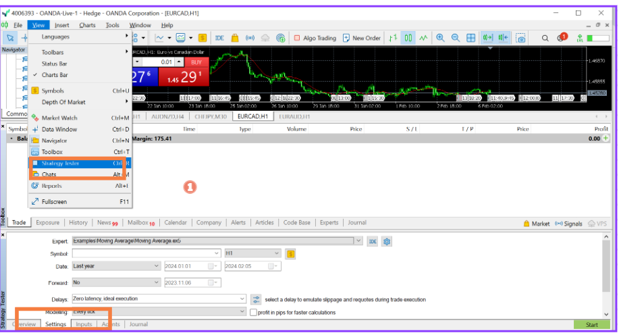The width and height of the screenshot is (619, 333).
Task: Open the Signals broadcast icon in toolbar
Action: 250,38
